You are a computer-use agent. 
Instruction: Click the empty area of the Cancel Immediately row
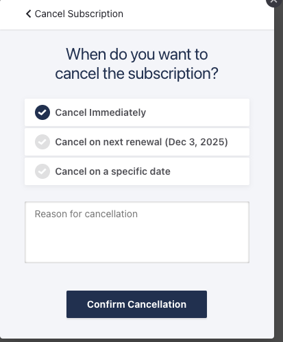[197, 112]
